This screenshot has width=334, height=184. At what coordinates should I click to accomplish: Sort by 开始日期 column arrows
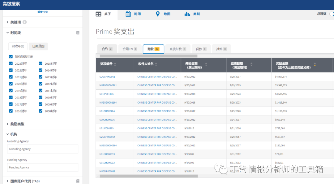coord(206,64)
